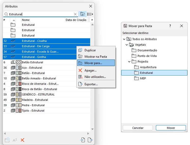This screenshot has width=190, height=145.
Task: Click the Mover button
Action: [x=171, y=128]
